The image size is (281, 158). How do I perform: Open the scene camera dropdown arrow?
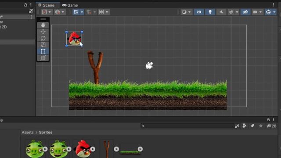point(260,12)
